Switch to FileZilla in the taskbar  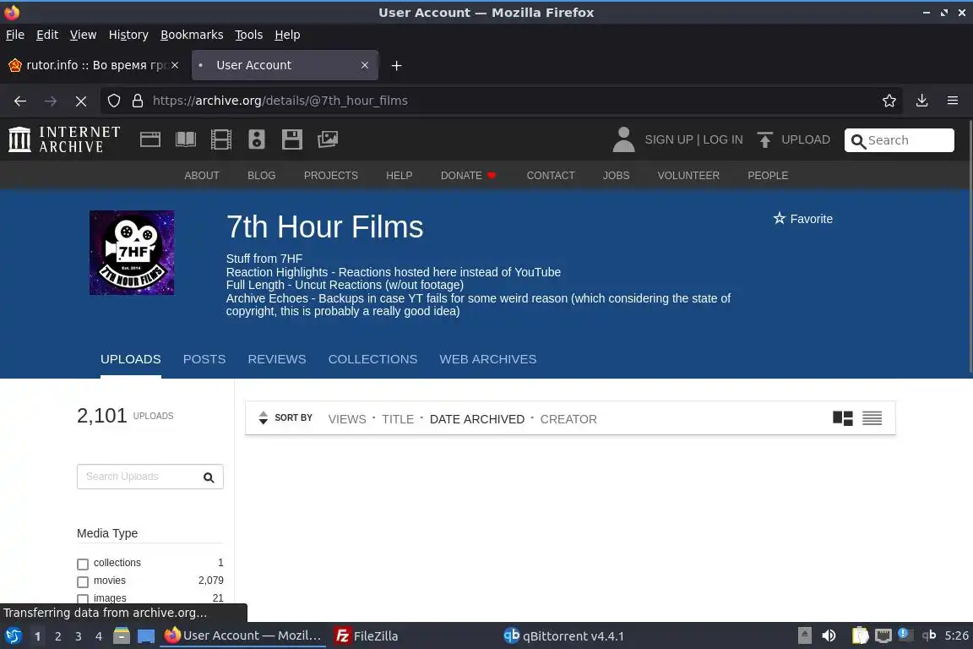click(x=367, y=636)
